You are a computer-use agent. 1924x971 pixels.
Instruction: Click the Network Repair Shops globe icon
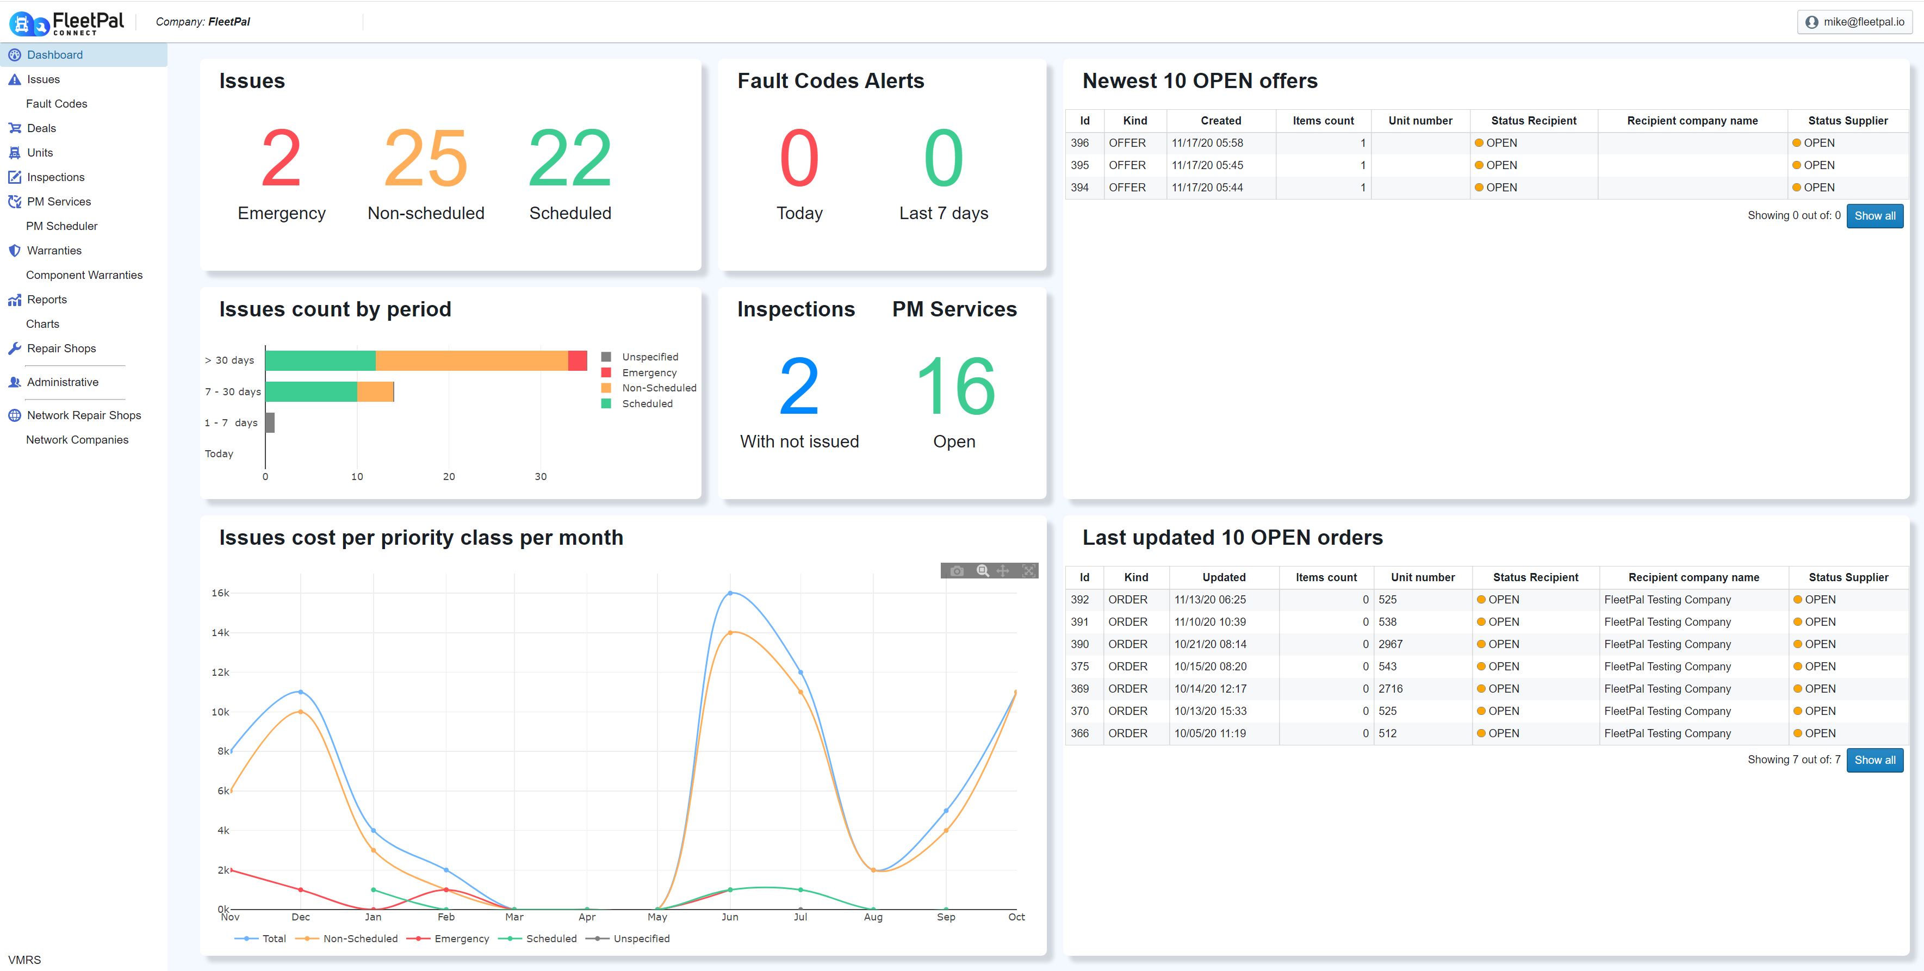[14, 415]
